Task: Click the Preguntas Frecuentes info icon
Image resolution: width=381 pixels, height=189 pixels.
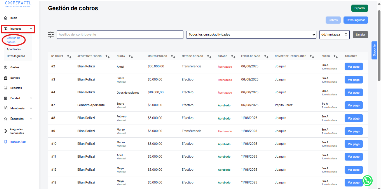Action: pyautogui.click(x=5, y=131)
